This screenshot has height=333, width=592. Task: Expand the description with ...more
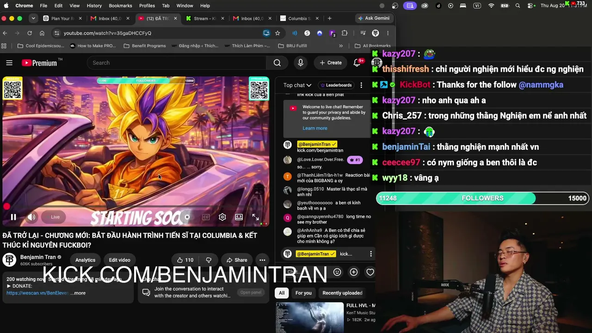click(x=78, y=293)
